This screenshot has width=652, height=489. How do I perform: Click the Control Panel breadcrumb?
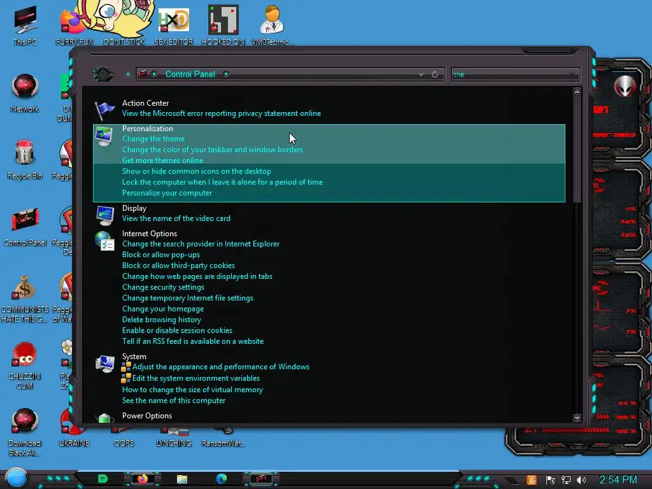click(x=190, y=74)
